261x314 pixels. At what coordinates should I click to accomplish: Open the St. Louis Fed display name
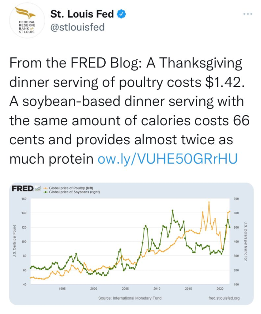pyautogui.click(x=82, y=14)
